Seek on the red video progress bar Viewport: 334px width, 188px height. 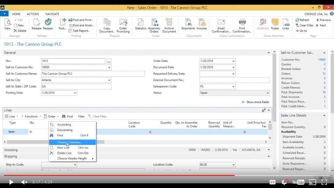pos(119,175)
